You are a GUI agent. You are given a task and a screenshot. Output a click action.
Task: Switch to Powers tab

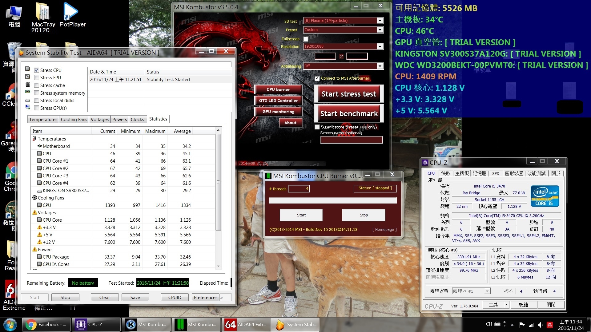[119, 120]
